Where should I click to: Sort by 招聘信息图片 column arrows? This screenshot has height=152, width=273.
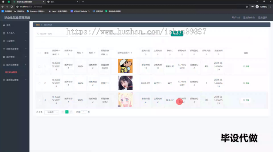131,53
